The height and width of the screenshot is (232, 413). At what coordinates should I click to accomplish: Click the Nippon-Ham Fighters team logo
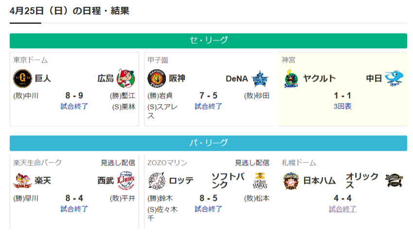coord(291,180)
